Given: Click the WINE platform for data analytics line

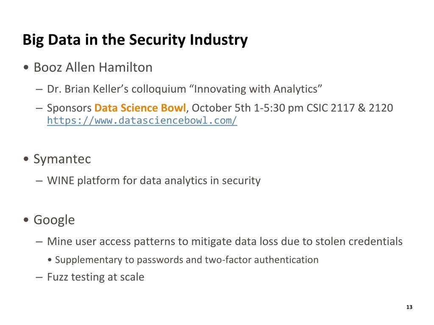Looking at the screenshot, I should click(153, 181).
